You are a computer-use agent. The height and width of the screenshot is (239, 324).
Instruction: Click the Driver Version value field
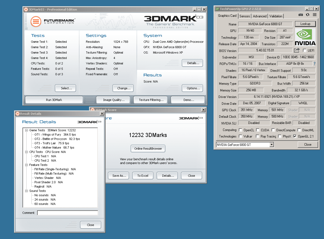click(277, 96)
